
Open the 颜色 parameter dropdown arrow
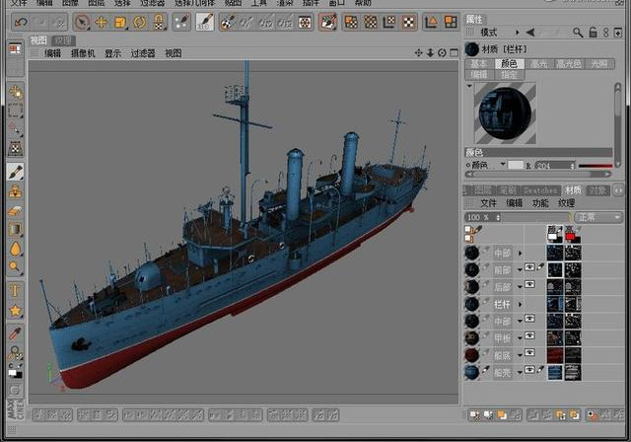click(503, 164)
